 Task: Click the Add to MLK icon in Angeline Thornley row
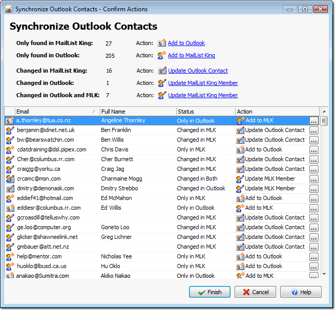click(240, 121)
